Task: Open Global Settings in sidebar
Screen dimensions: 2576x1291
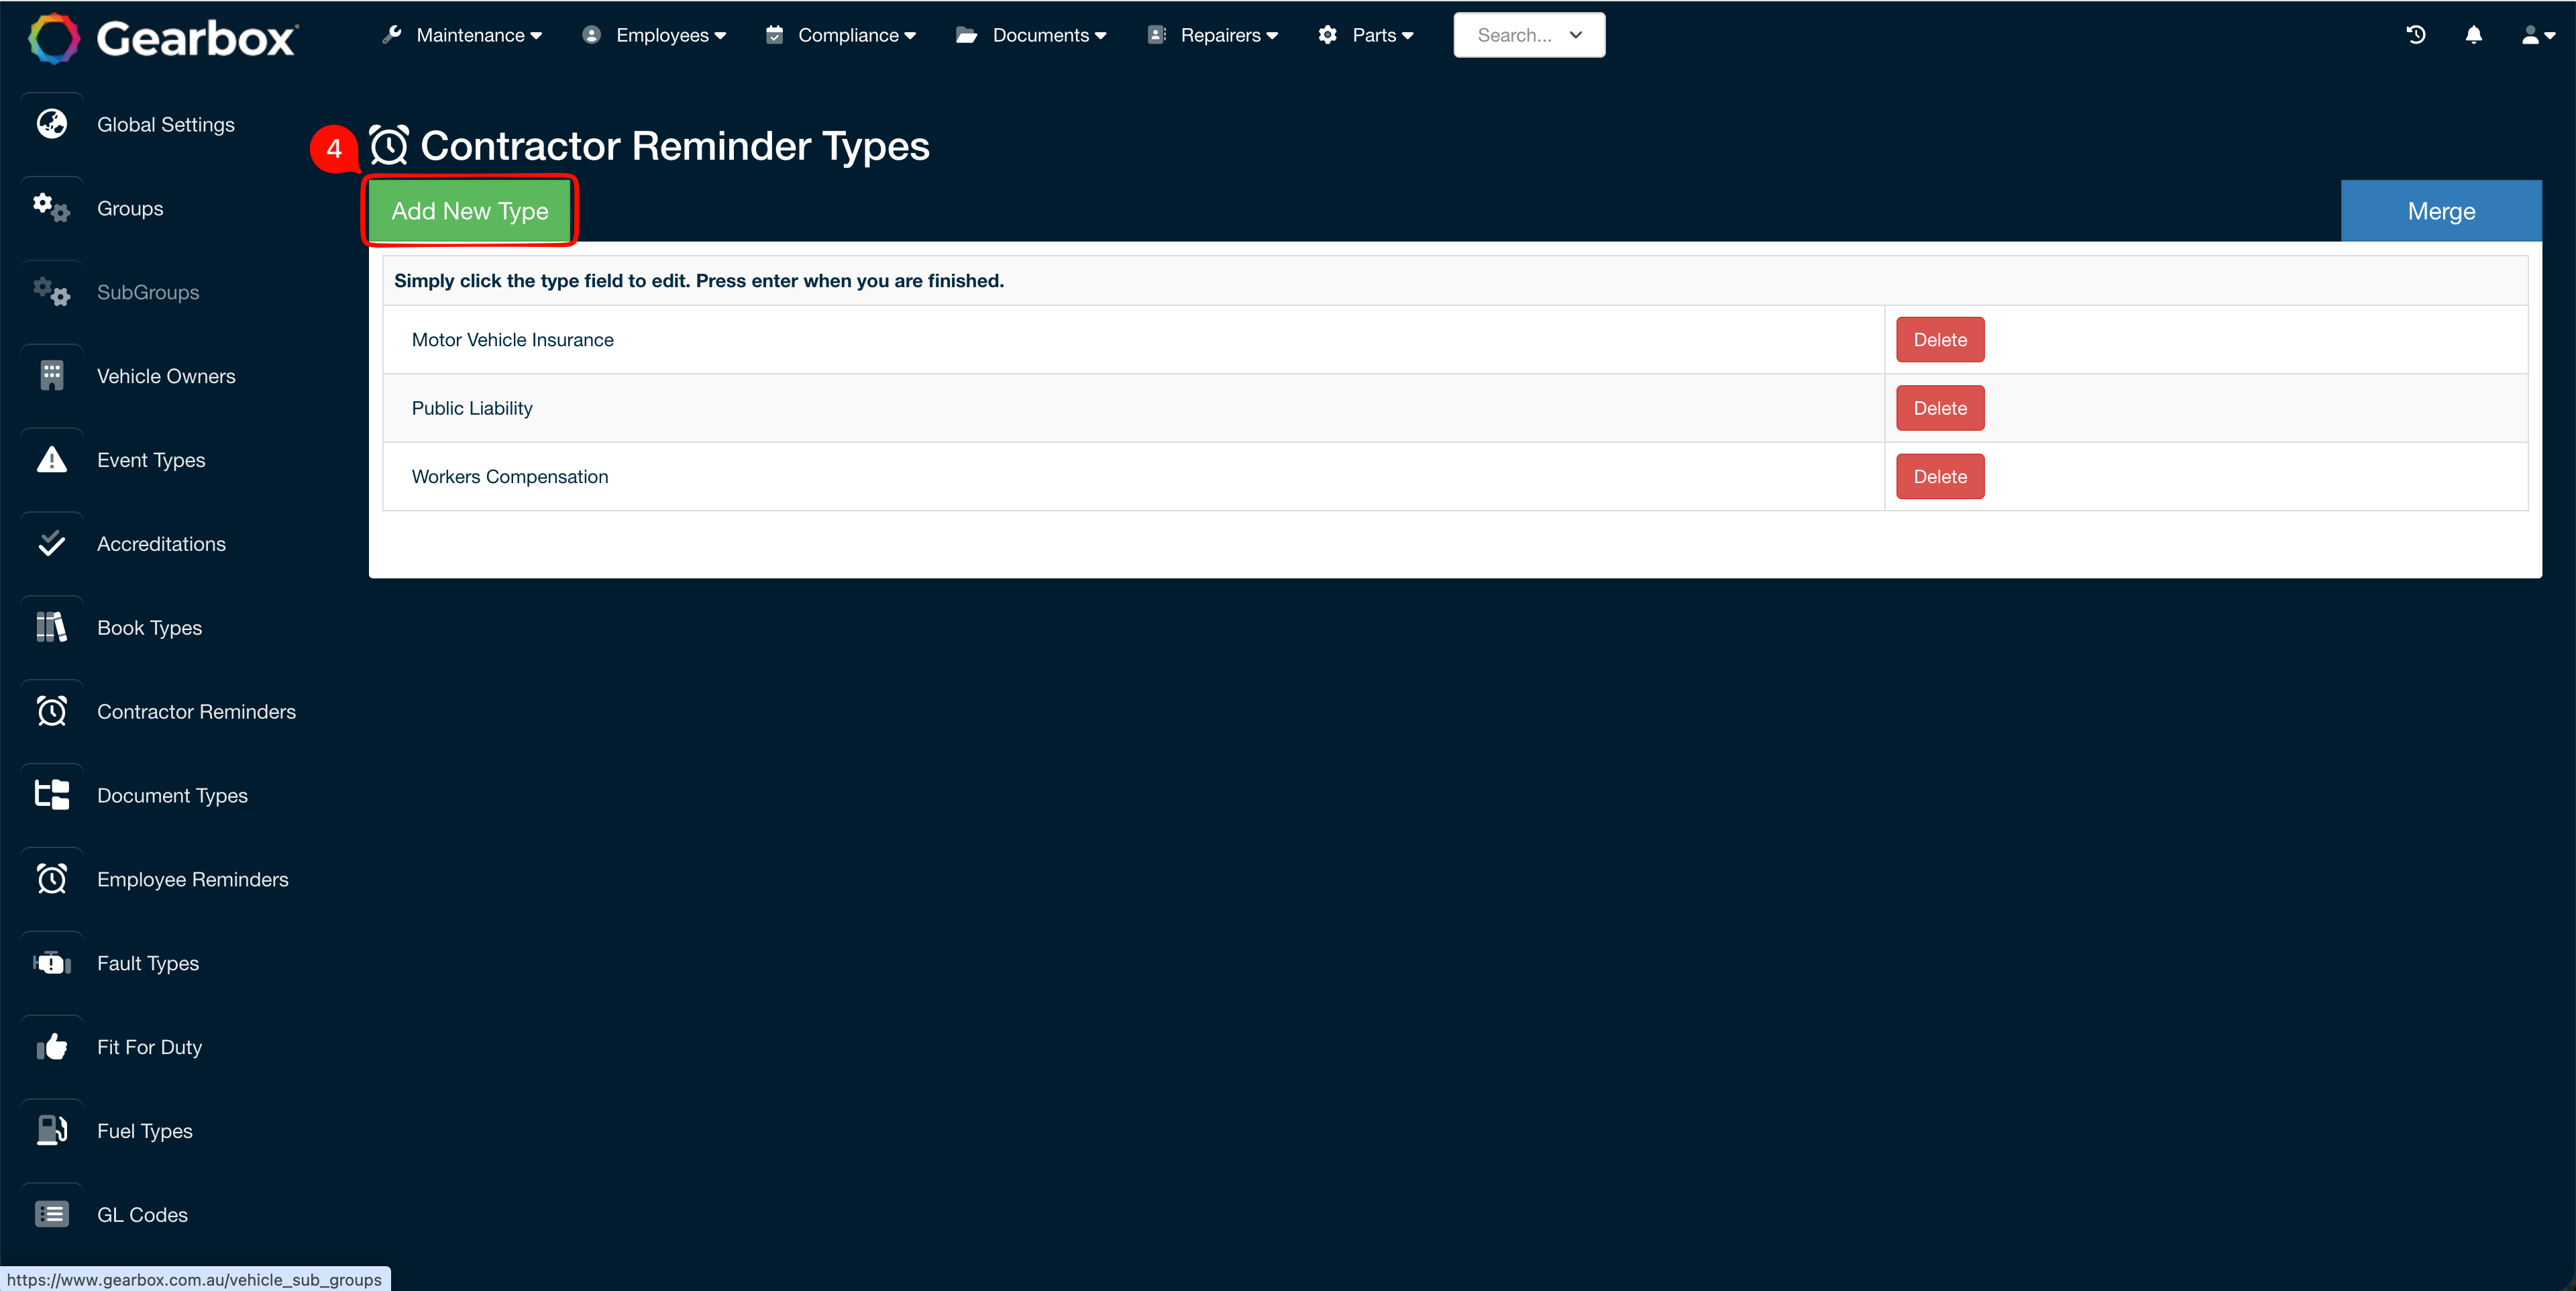Action: (x=166, y=125)
